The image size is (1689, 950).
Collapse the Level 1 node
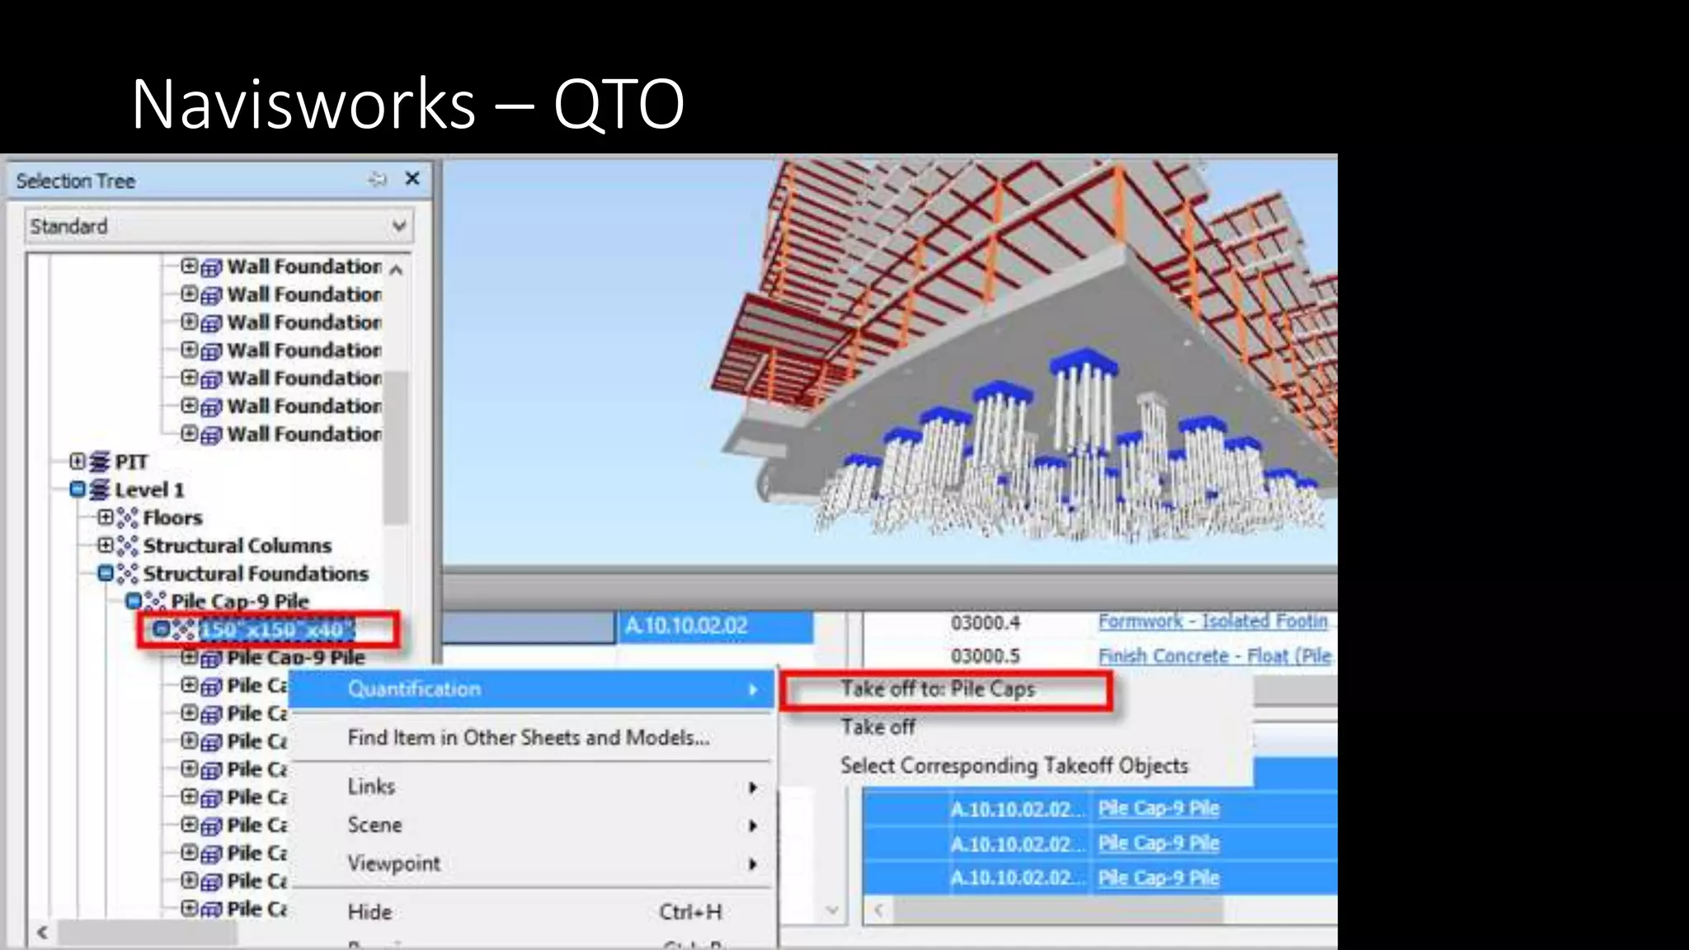[78, 490]
